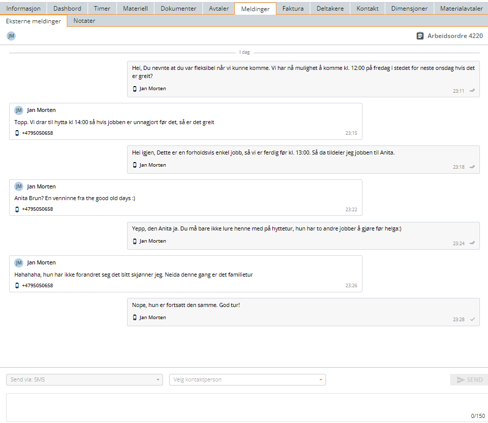The image size is (488, 423).
Task: Click the SEND button
Action: coord(469,380)
